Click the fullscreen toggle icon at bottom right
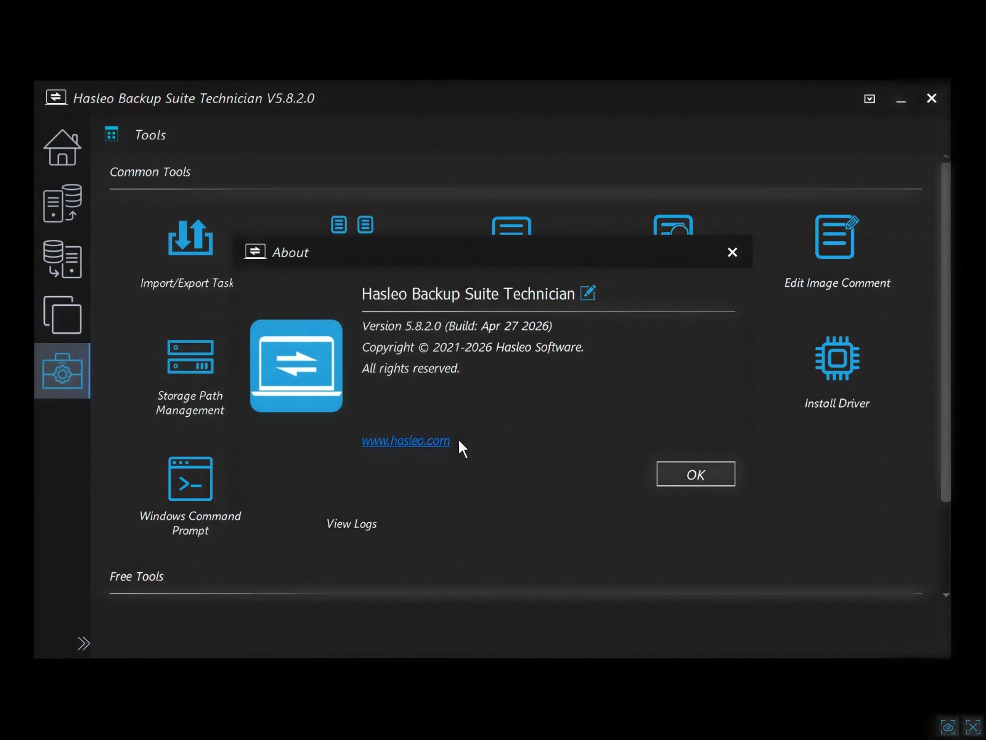Viewport: 986px width, 740px height. (972, 727)
